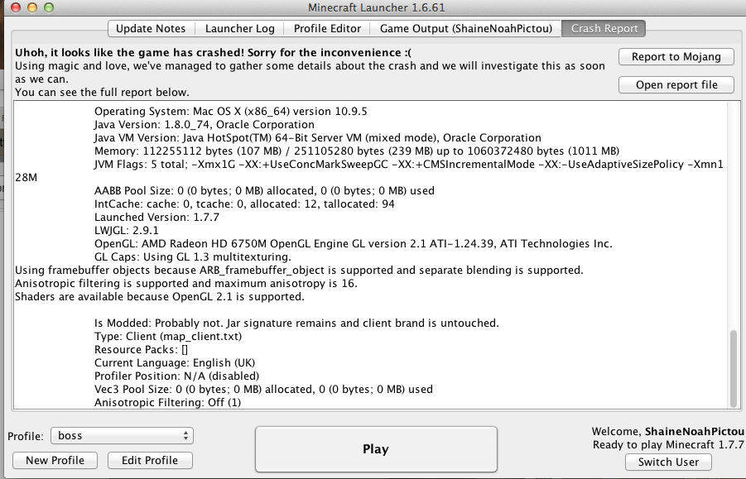This screenshot has width=746, height=479.
Task: Click the 'Is Modded: Probably not' line
Action: coord(296,323)
